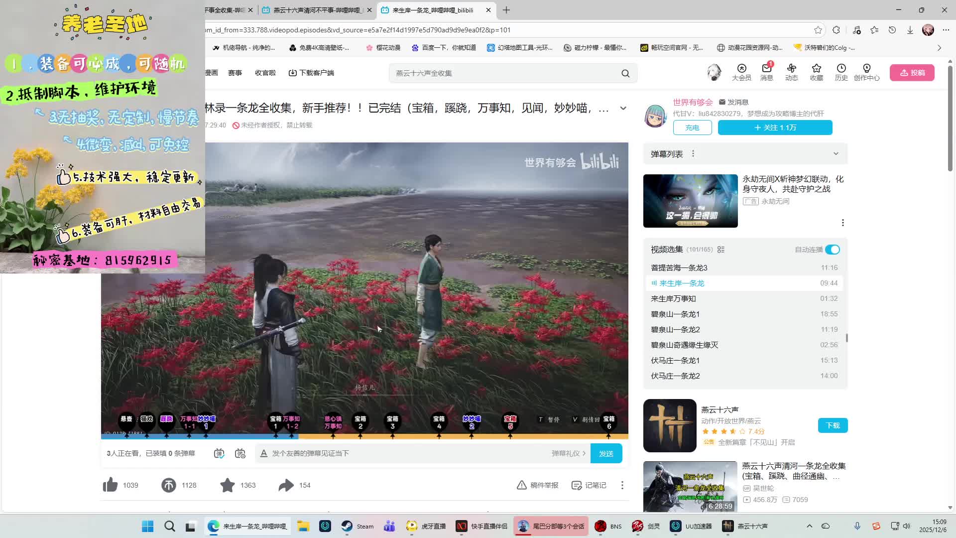Select episode 碧泉山一条龙1
The image size is (956, 538).
pyautogui.click(x=675, y=314)
